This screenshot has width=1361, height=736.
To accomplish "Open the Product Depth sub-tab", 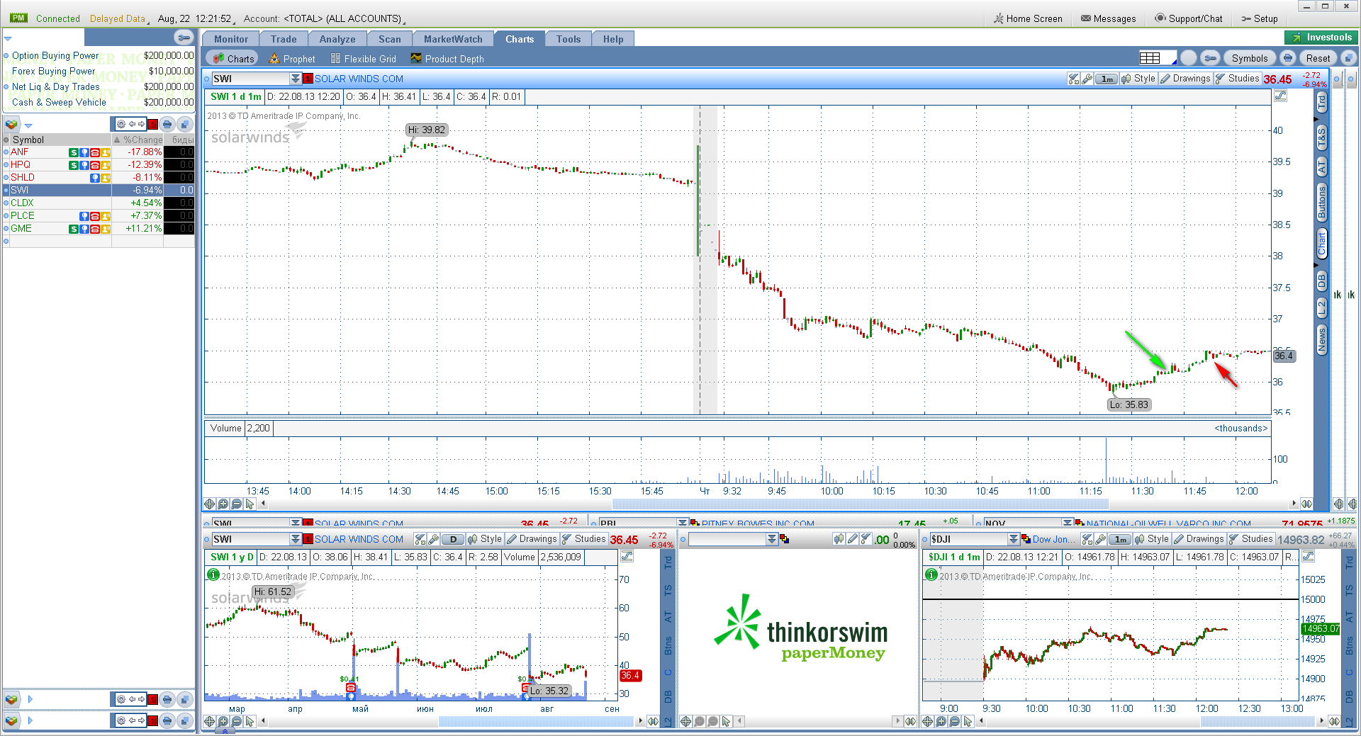I will click(447, 59).
